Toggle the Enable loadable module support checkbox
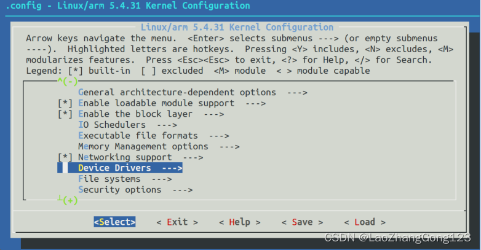The height and width of the screenshot is (250, 481). [65, 103]
